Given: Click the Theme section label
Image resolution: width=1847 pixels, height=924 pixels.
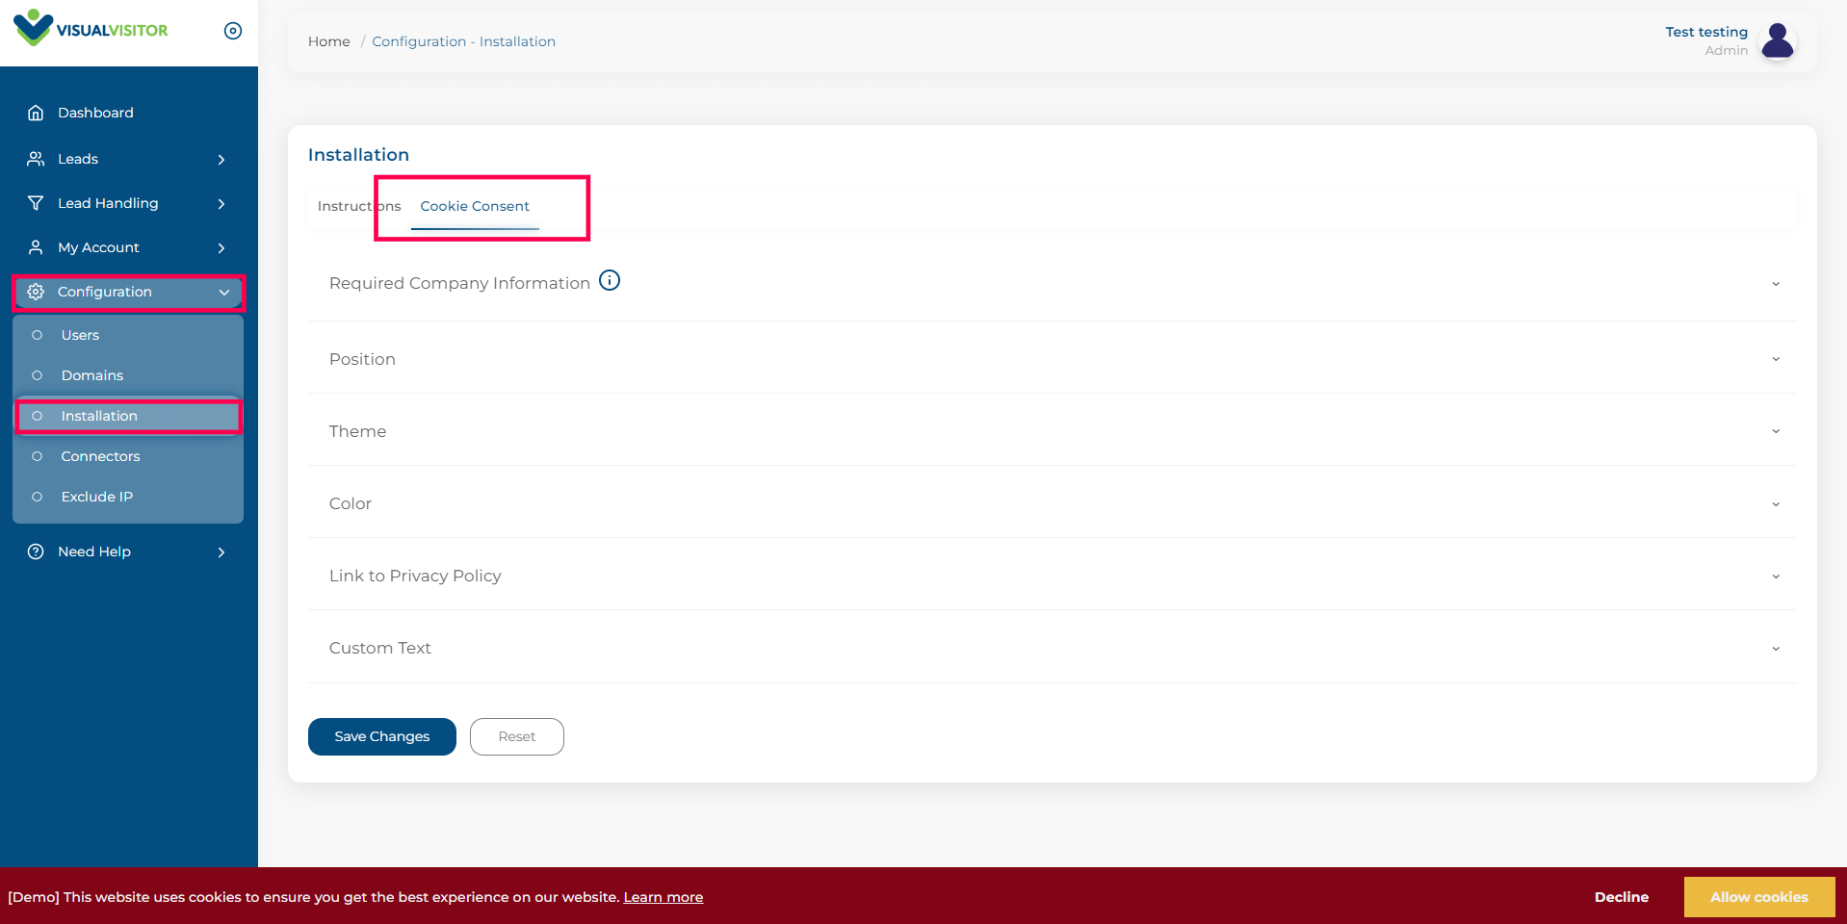Looking at the screenshot, I should pyautogui.click(x=357, y=431).
